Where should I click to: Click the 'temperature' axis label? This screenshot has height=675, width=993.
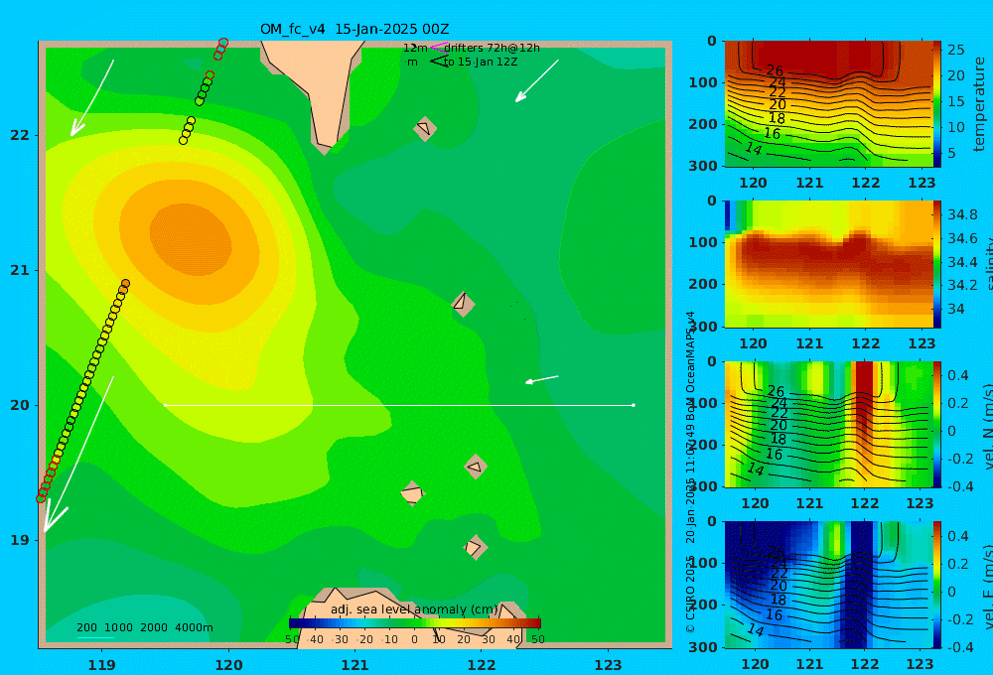(980, 104)
